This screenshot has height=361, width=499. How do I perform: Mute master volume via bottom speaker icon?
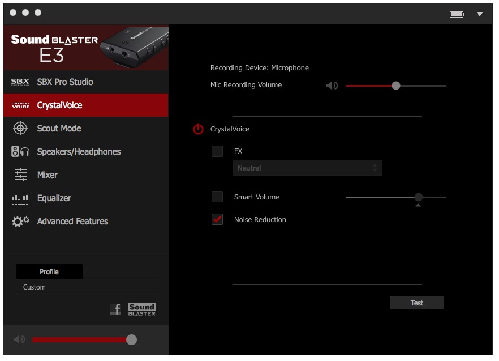click(19, 339)
